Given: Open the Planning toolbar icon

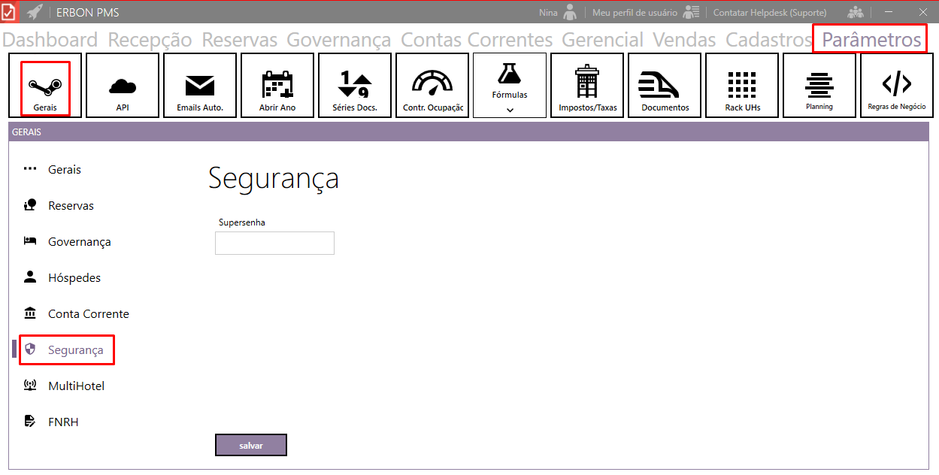Looking at the screenshot, I should tap(819, 86).
